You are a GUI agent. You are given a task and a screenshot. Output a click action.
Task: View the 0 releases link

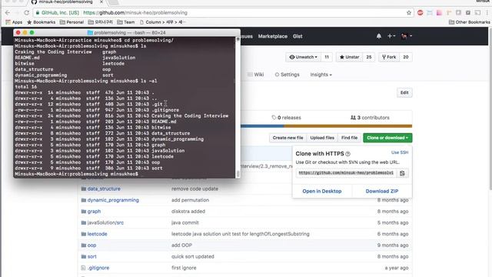286,118
